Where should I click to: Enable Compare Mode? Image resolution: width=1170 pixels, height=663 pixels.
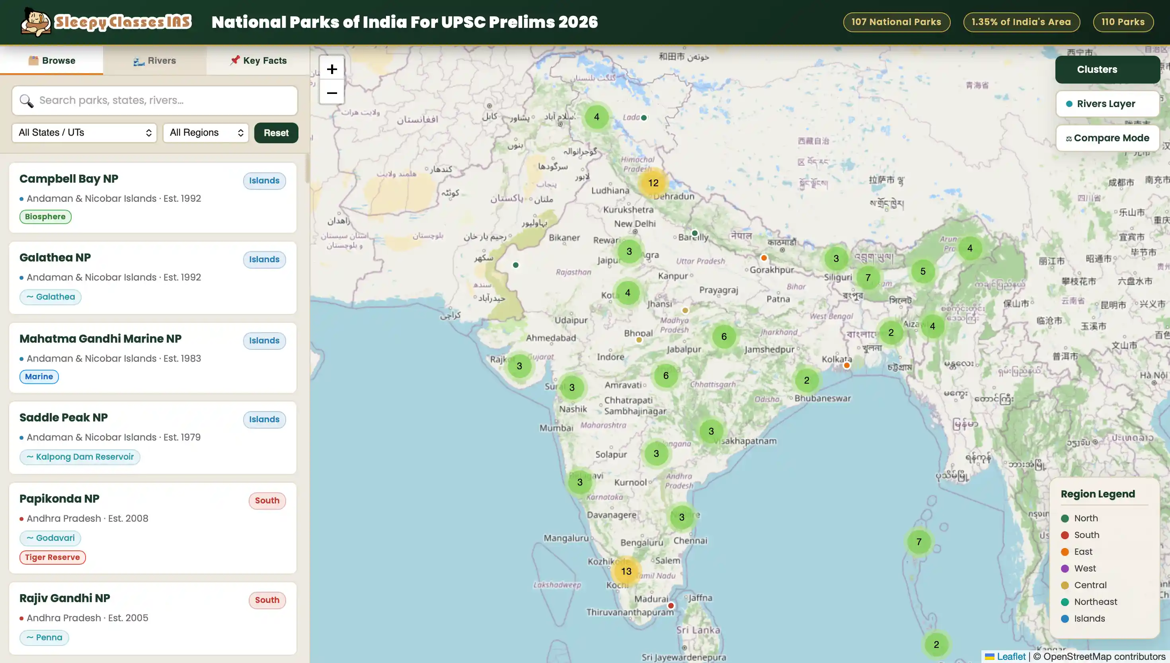(x=1107, y=138)
